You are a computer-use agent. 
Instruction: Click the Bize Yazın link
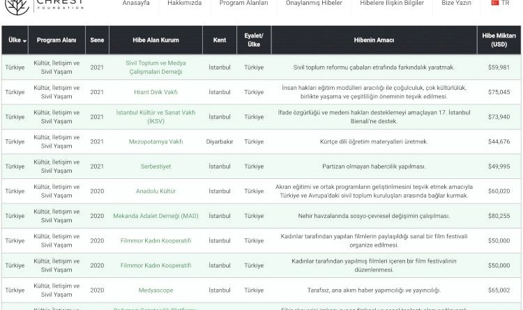point(455,3)
